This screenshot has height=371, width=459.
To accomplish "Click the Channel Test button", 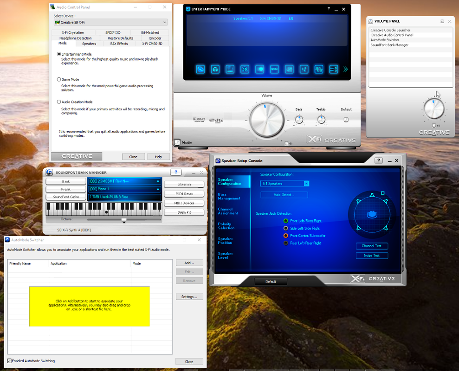I will (x=372, y=246).
